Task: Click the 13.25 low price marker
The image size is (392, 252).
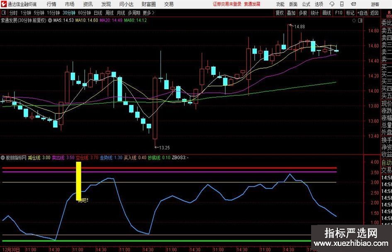Action: [x=164, y=147]
